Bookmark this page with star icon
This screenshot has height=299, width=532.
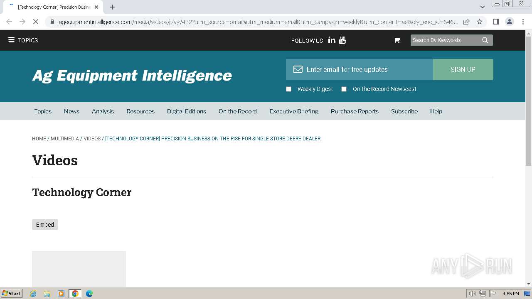click(x=480, y=22)
